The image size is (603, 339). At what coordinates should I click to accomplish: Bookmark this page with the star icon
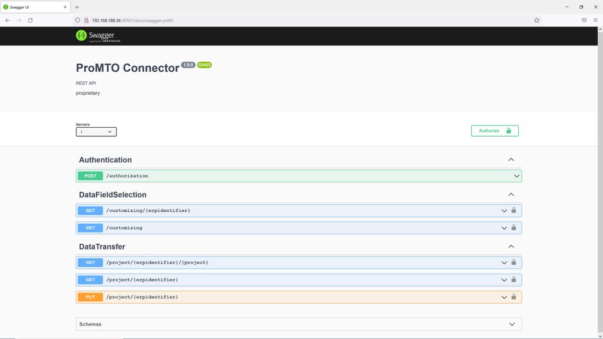[536, 20]
